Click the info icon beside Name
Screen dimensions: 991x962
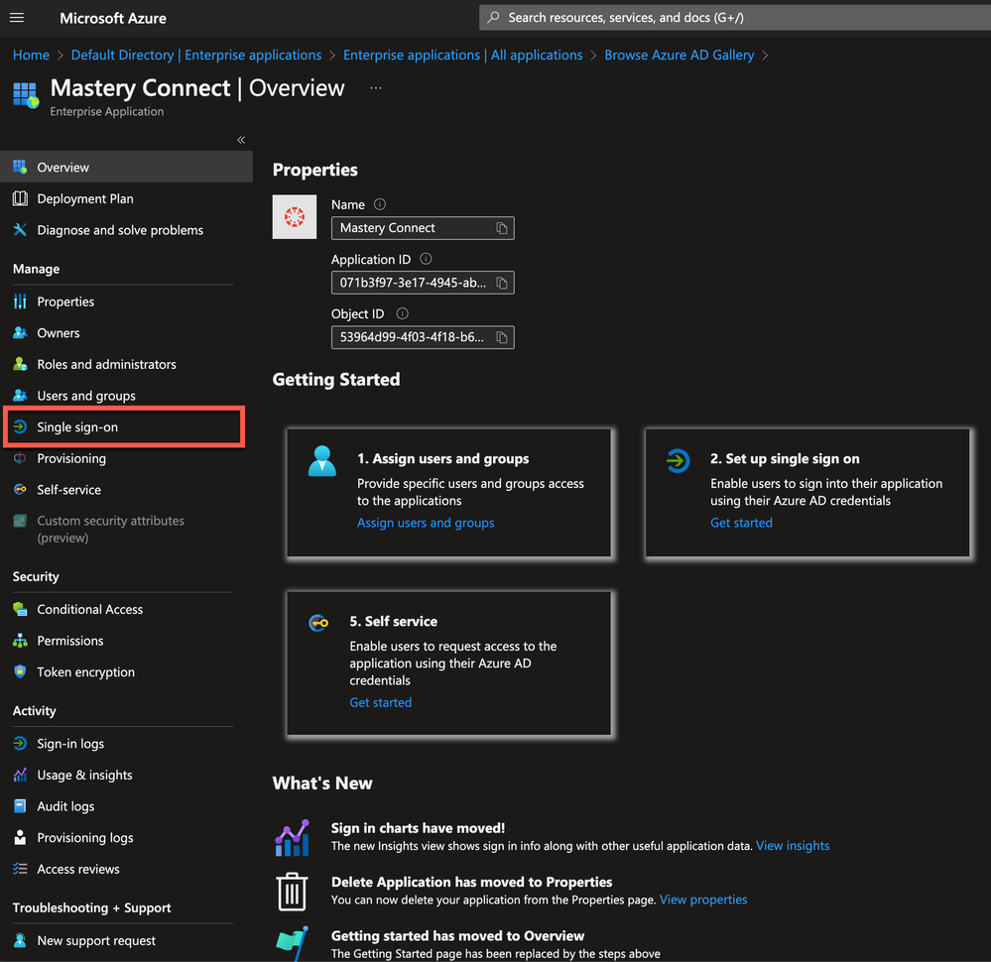click(380, 204)
